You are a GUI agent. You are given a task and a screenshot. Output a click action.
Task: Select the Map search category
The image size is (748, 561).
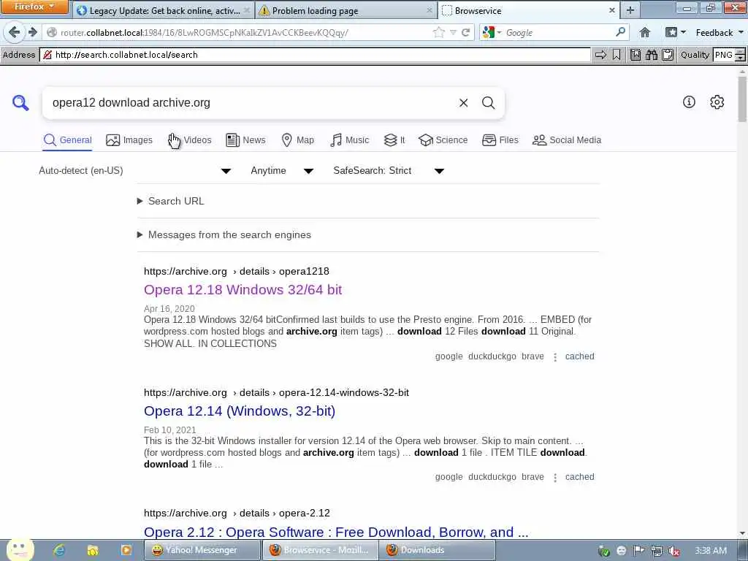[x=298, y=140]
